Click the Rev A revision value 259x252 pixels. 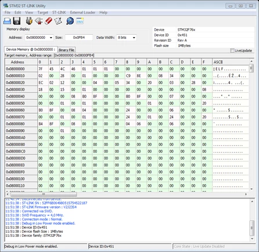(x=182, y=41)
